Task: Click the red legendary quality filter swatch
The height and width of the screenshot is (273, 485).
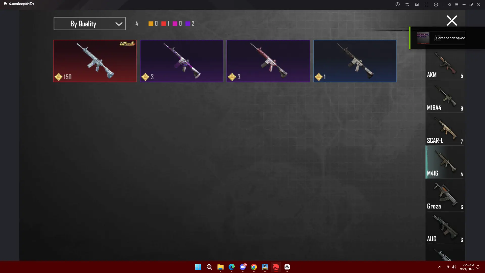Action: coord(164,24)
